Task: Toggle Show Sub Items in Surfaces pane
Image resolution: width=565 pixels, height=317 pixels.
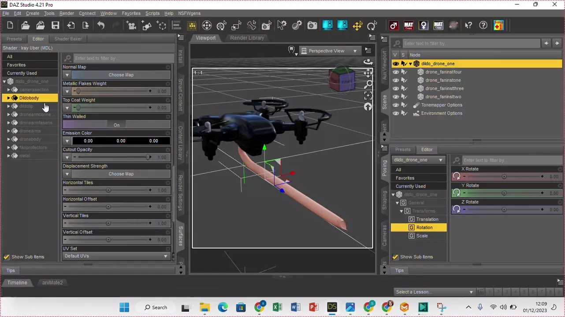Action: click(7, 257)
